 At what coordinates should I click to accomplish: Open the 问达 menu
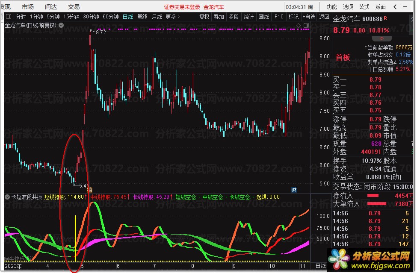tap(51, 7)
